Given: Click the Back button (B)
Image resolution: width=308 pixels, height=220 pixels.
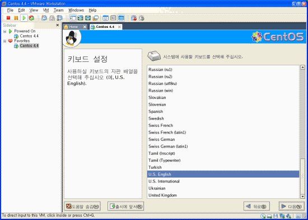Looking at the screenshot, I should [256, 206].
